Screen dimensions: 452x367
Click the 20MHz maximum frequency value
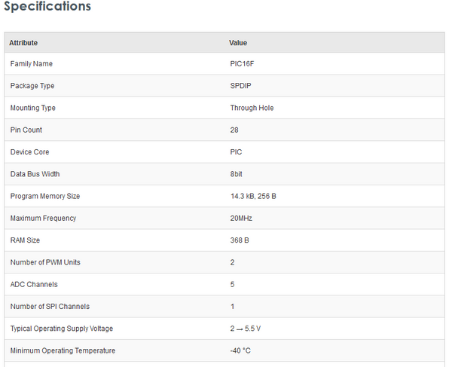coord(241,218)
